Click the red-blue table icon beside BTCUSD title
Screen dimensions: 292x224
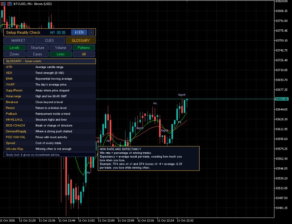coord(3,4)
